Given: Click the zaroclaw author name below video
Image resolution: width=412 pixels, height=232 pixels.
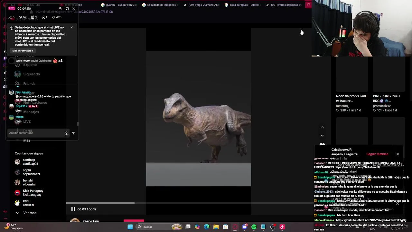Looking at the screenshot, I should [91, 221].
